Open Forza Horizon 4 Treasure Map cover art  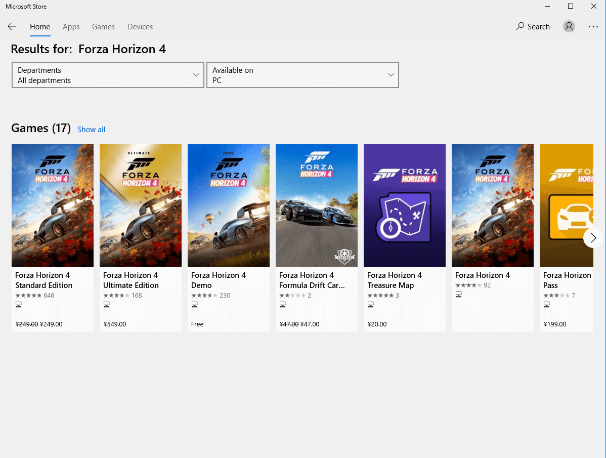click(x=405, y=205)
